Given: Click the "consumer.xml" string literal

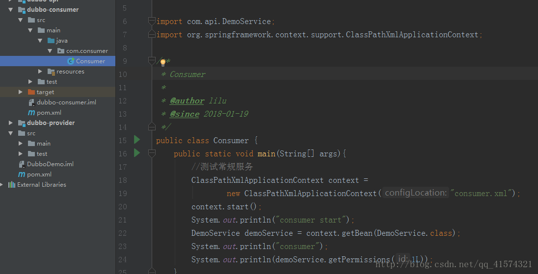Looking at the screenshot, I should click(x=481, y=193).
